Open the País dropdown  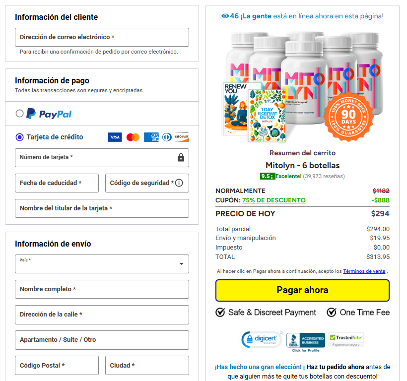[x=102, y=264]
